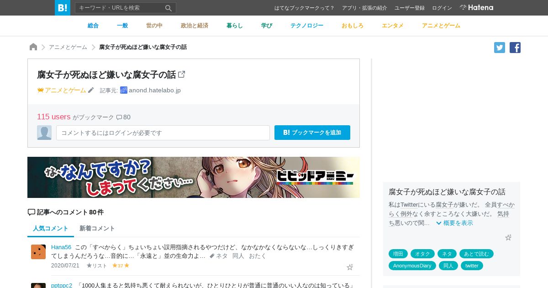
Task: Click the リスト link under Hana56's comment
Action: tap(97, 266)
